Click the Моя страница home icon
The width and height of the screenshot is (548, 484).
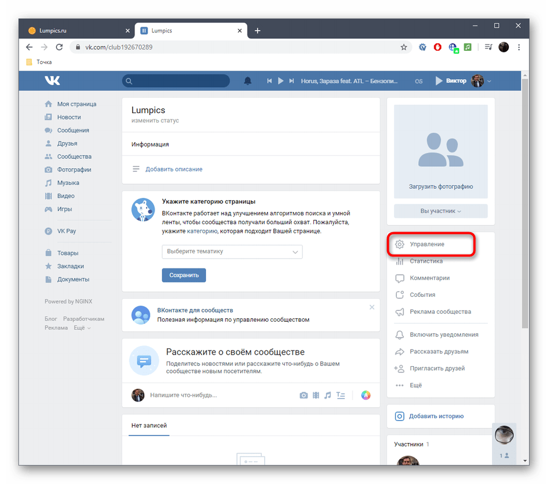pyautogui.click(x=48, y=104)
